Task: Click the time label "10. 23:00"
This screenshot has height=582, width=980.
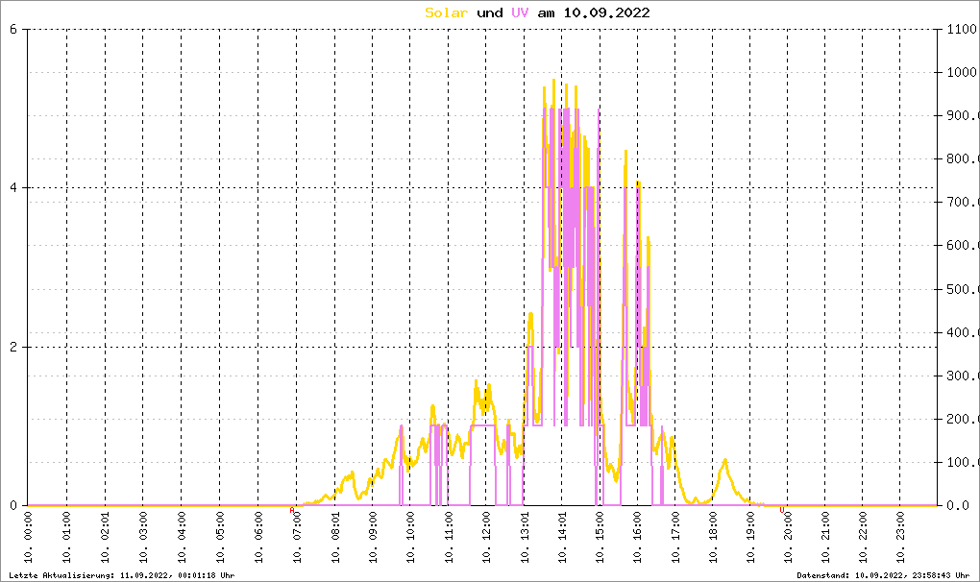Action: [x=900, y=538]
